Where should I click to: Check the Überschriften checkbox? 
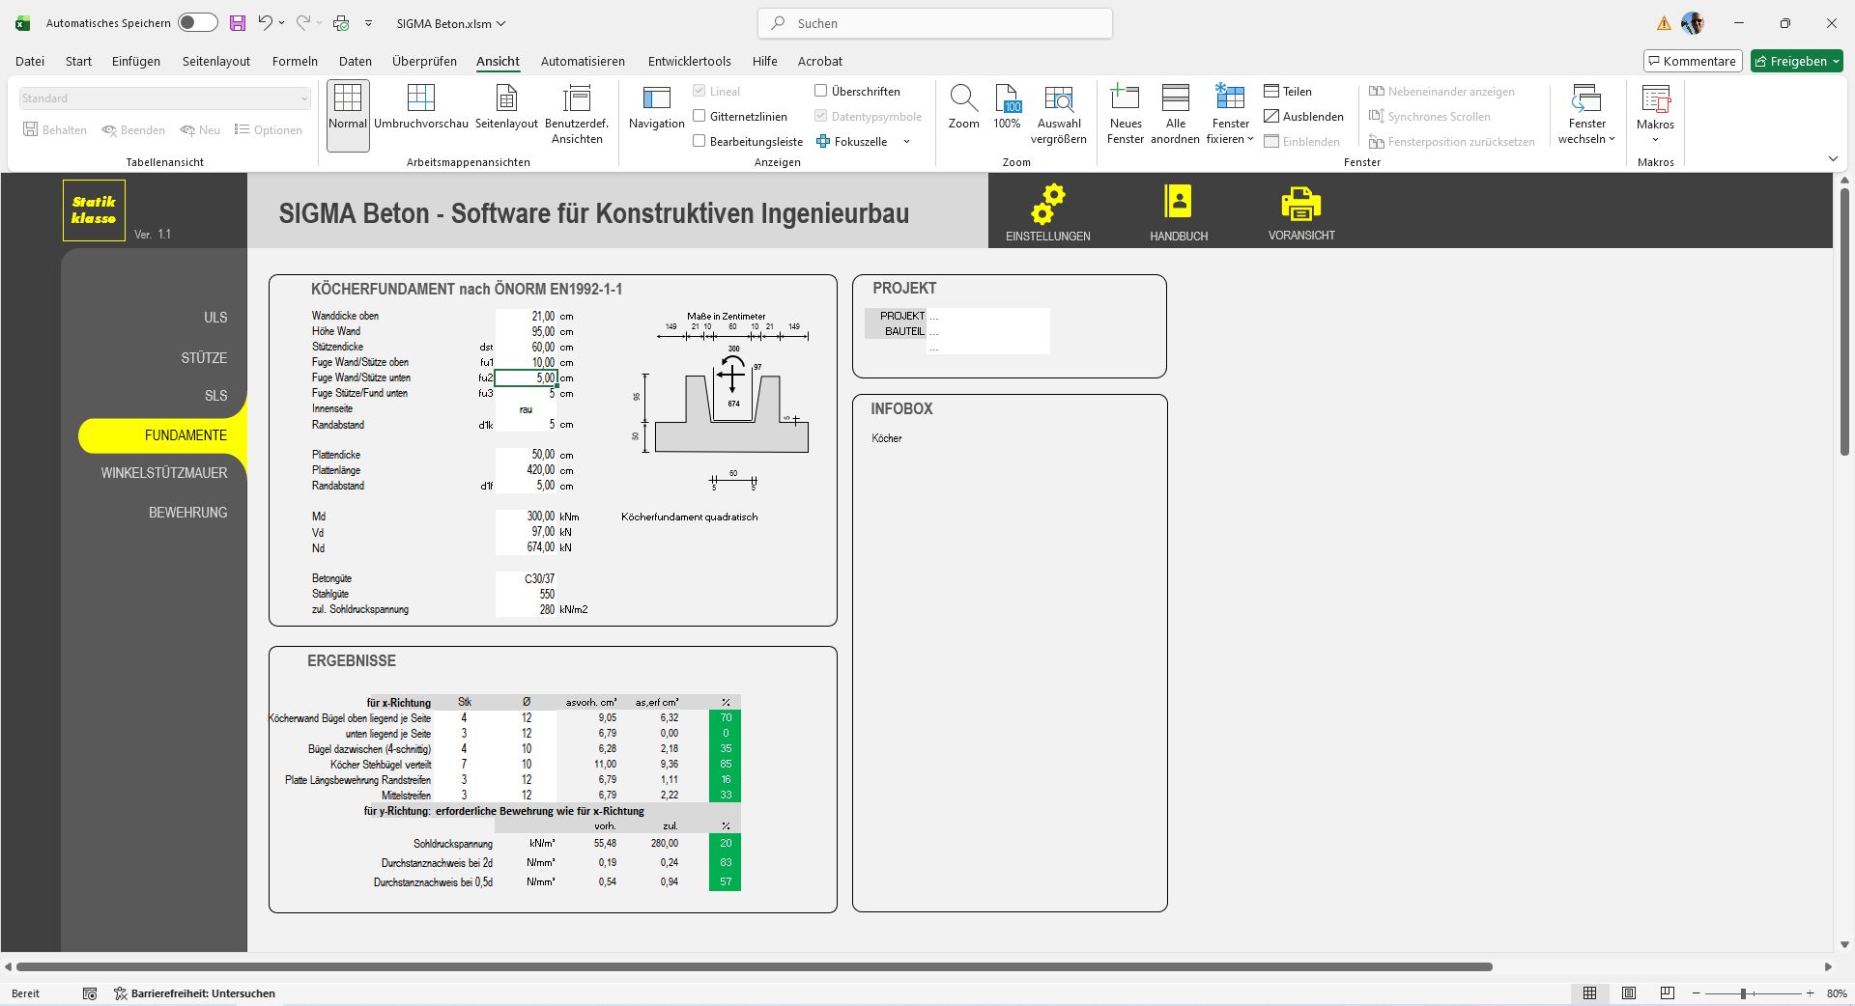821,92
